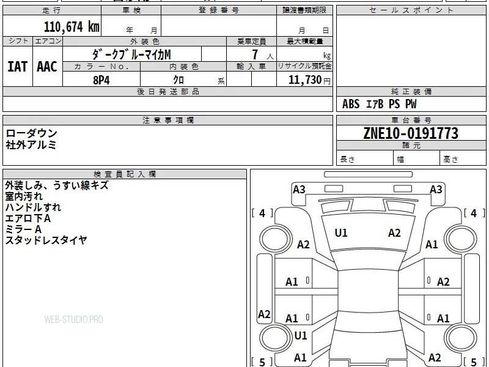
Task: Select the カラーNo. header
Action: (101, 67)
